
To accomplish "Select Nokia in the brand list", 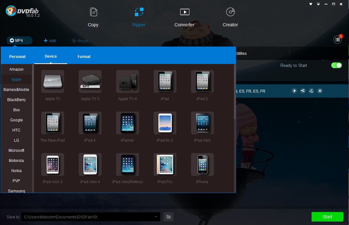I will 16,171.
